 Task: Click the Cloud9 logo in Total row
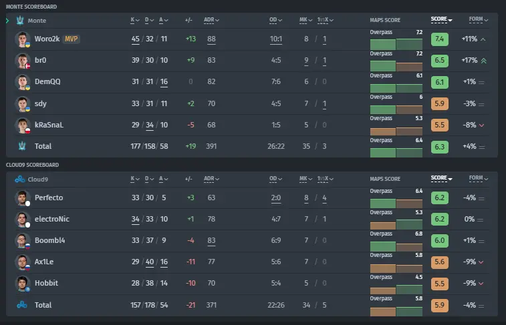coord(22,304)
